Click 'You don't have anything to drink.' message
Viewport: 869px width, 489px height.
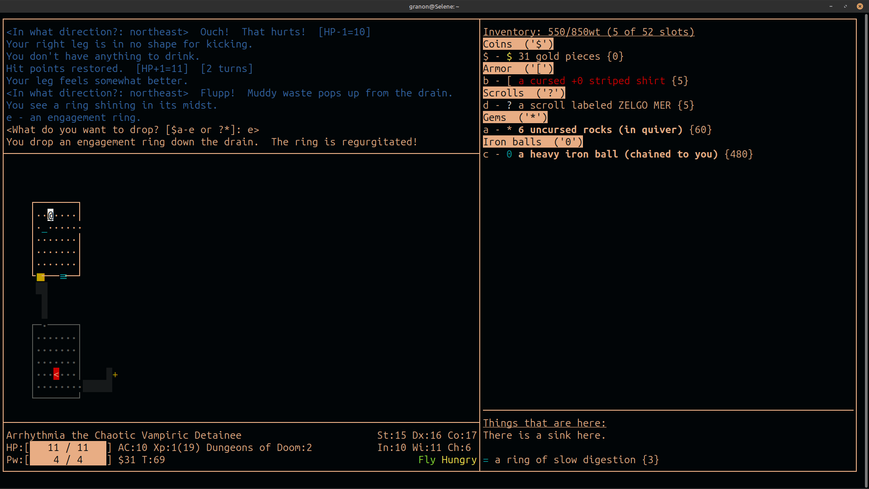pos(103,57)
